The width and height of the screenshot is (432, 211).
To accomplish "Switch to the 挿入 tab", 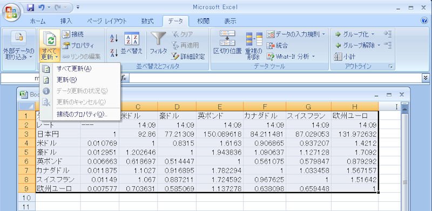I will [x=66, y=21].
